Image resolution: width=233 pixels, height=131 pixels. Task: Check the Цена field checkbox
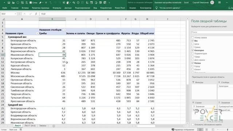(x=193, y=44)
